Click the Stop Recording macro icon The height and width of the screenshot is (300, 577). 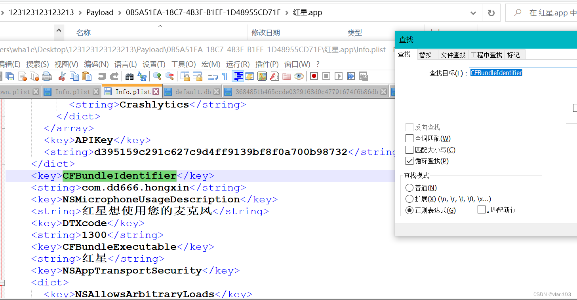[326, 76]
